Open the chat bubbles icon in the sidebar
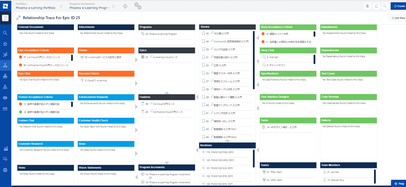 click(5, 159)
